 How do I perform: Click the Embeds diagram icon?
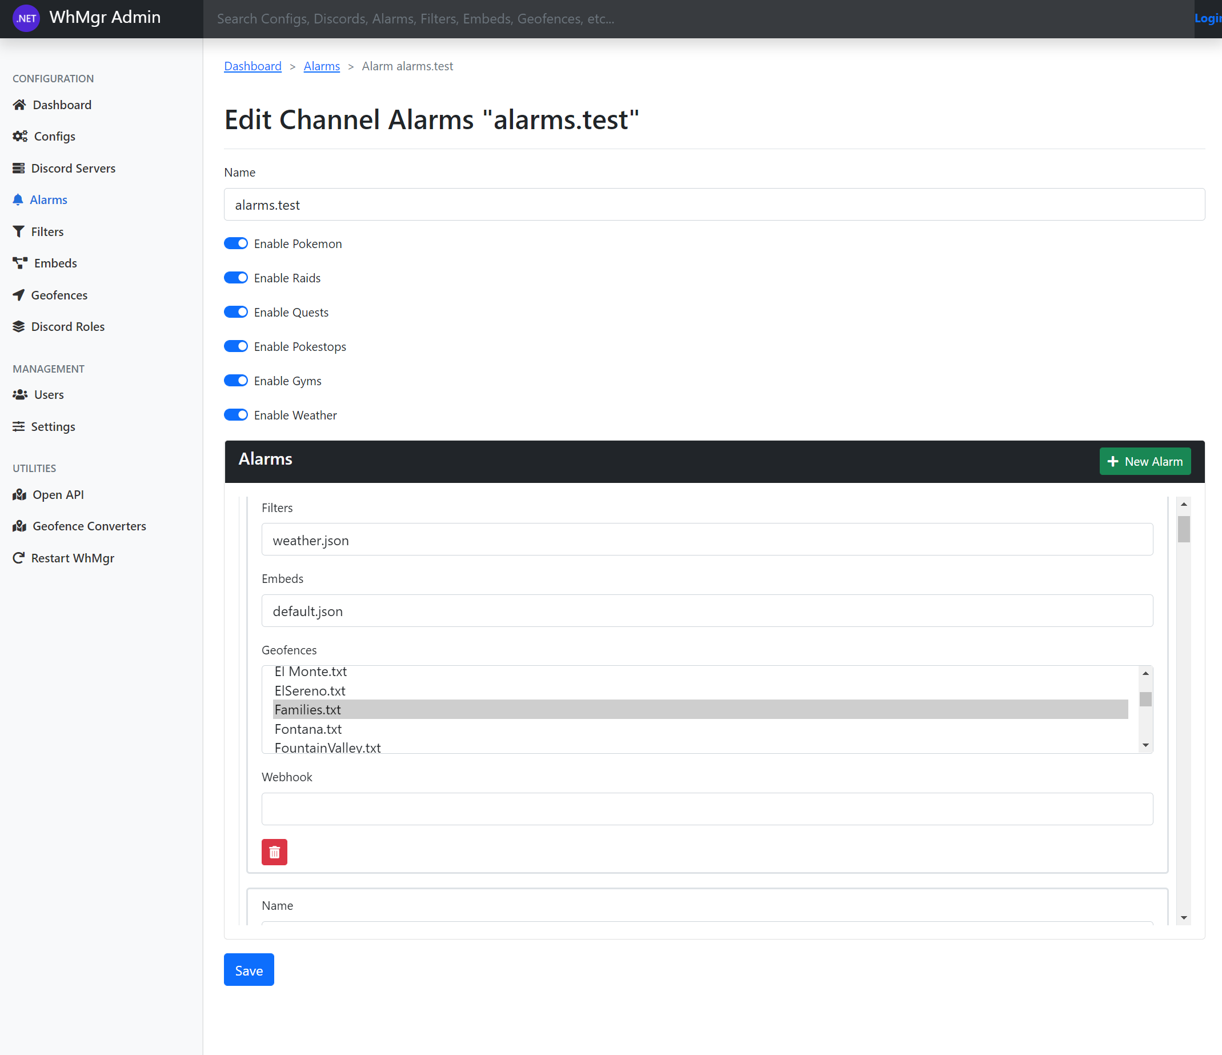point(20,263)
